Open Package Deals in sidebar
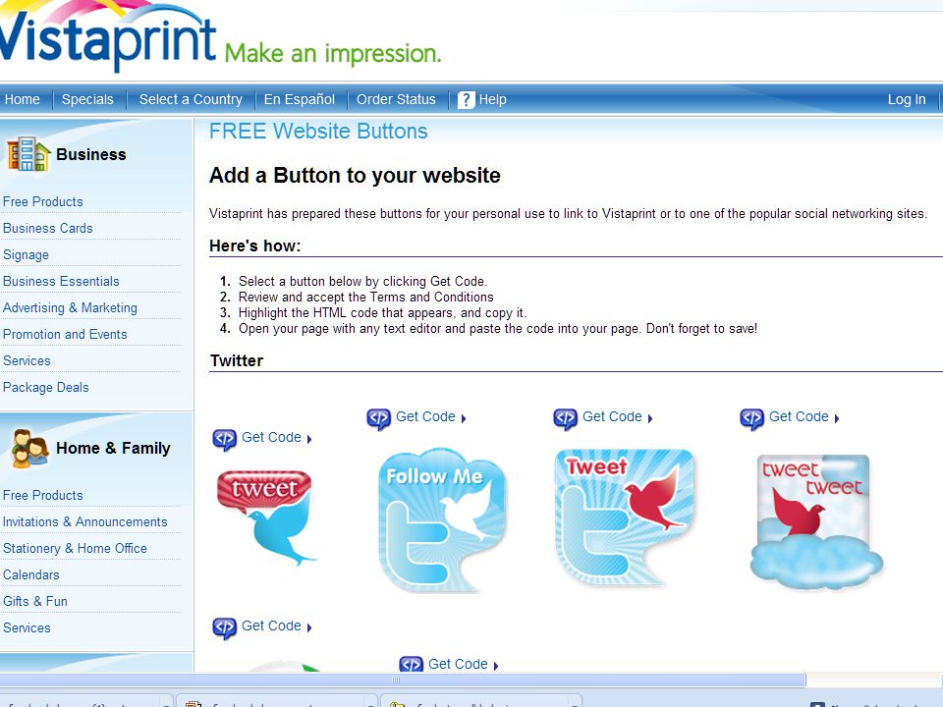This screenshot has width=943, height=707. (x=46, y=387)
